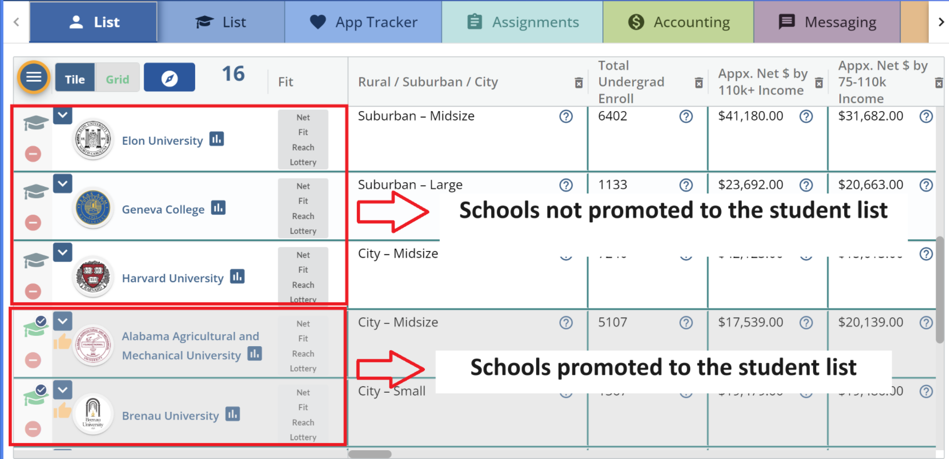Remove Alabama Agricultural and Mechanical red minus
The height and width of the screenshot is (459, 949).
tap(33, 360)
